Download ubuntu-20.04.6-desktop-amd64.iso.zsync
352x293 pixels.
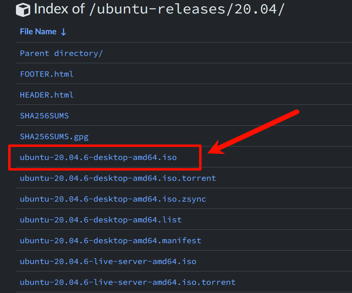tap(113, 199)
